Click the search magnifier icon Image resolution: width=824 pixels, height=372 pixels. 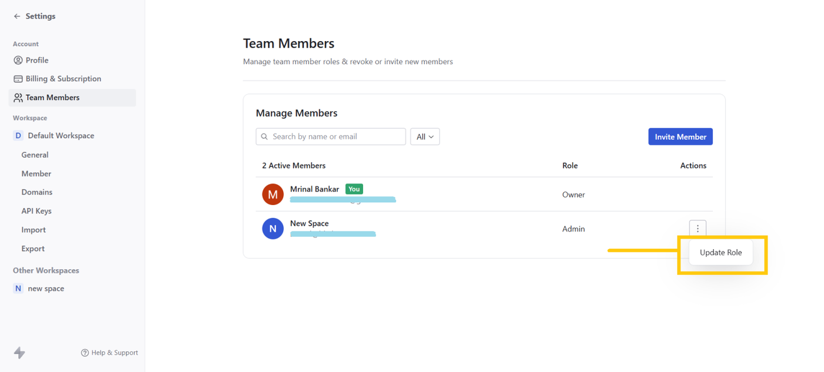265,137
